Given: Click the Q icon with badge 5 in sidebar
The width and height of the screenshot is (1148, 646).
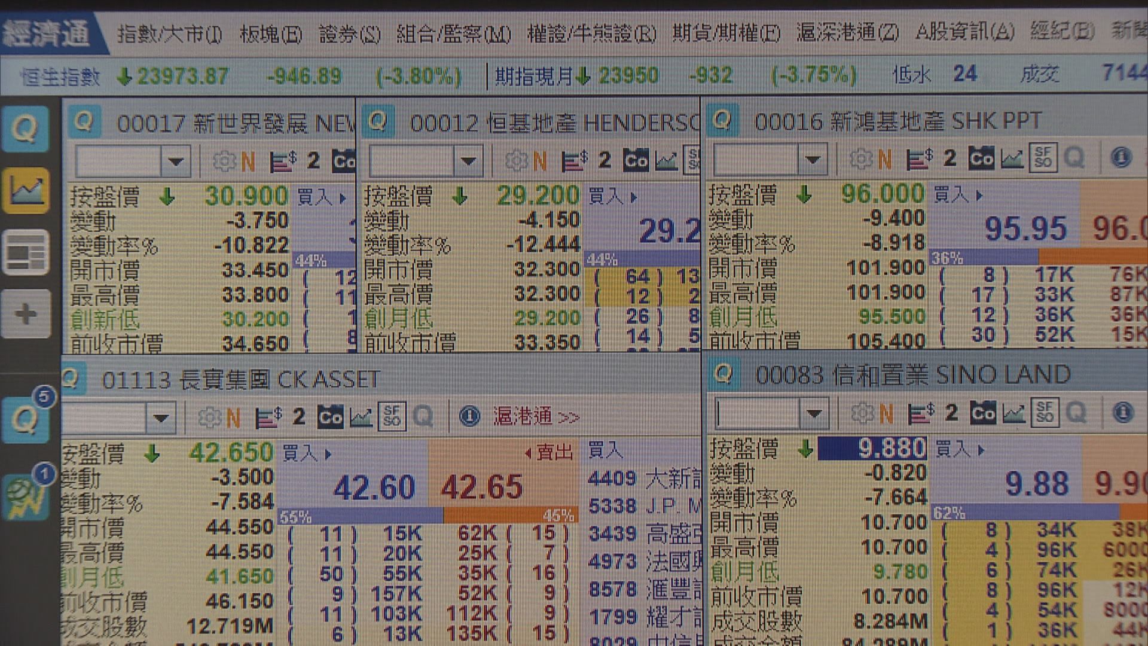Looking at the screenshot, I should [x=26, y=419].
